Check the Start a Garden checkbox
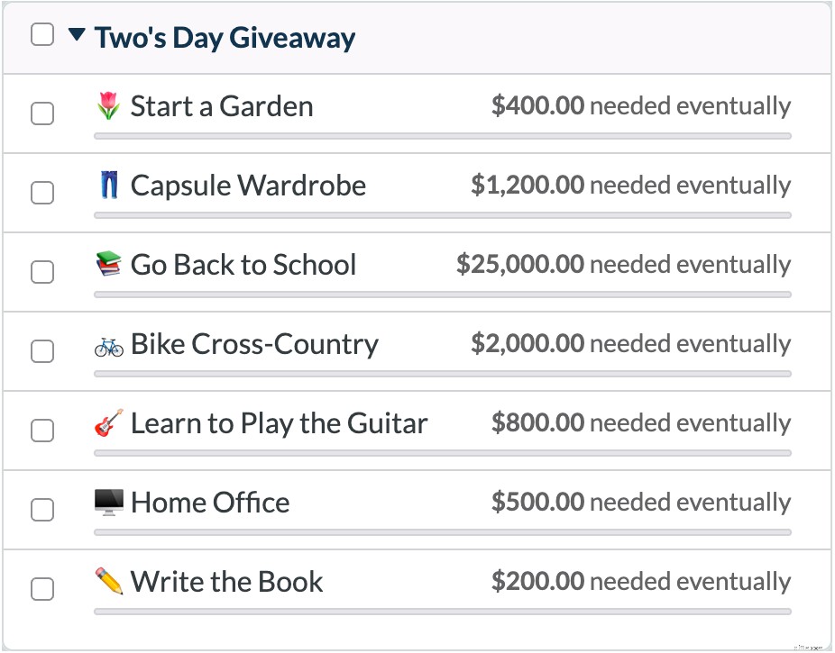Viewport: 835px width, 653px height. (41, 113)
